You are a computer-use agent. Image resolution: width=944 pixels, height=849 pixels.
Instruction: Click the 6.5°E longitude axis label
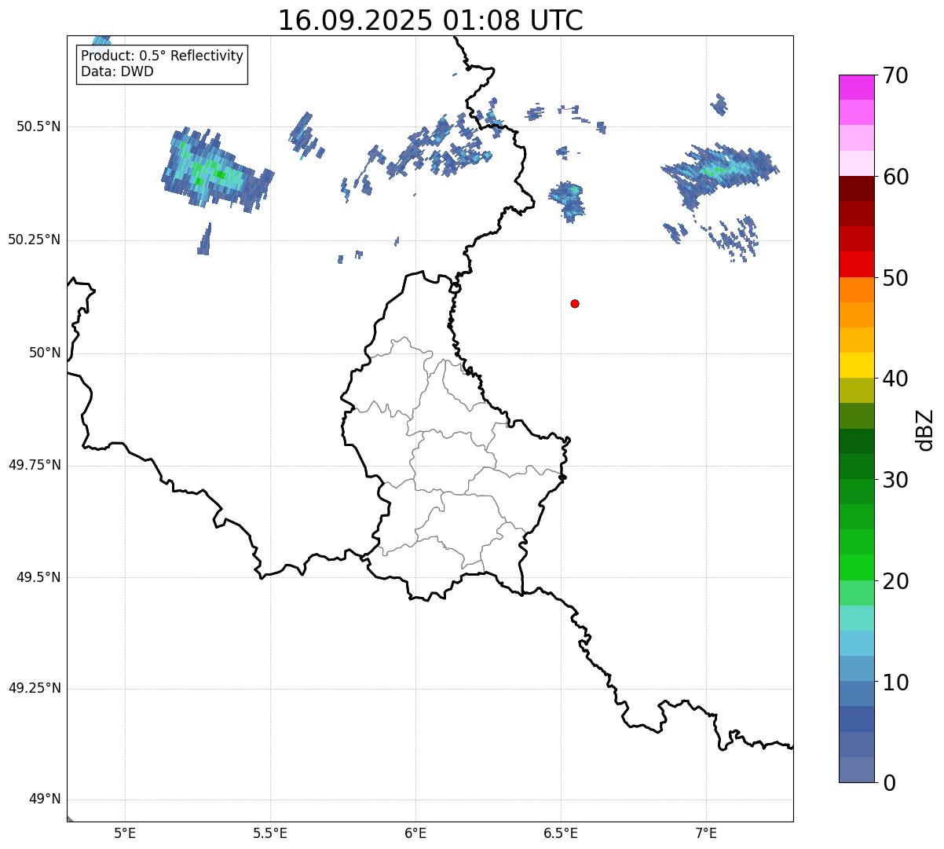[x=561, y=833]
